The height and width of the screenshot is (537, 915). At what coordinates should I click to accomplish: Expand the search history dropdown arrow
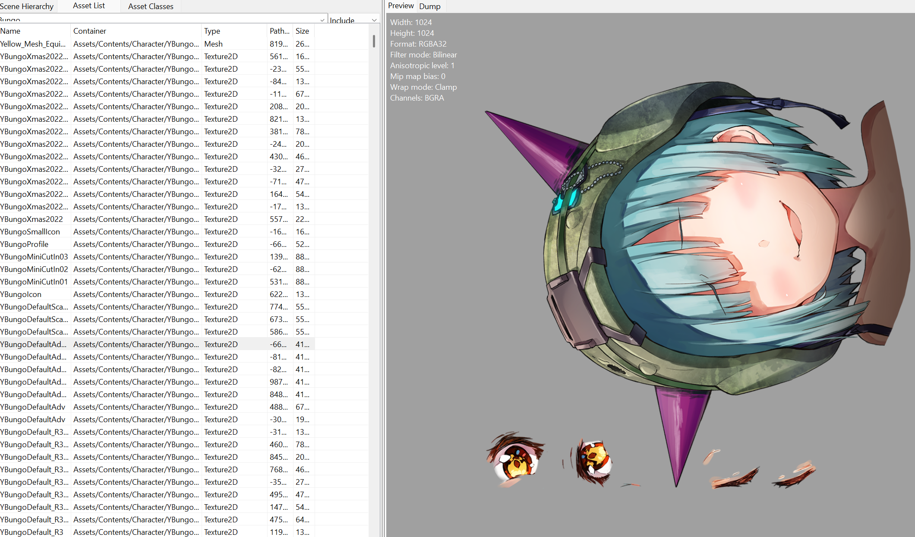322,20
